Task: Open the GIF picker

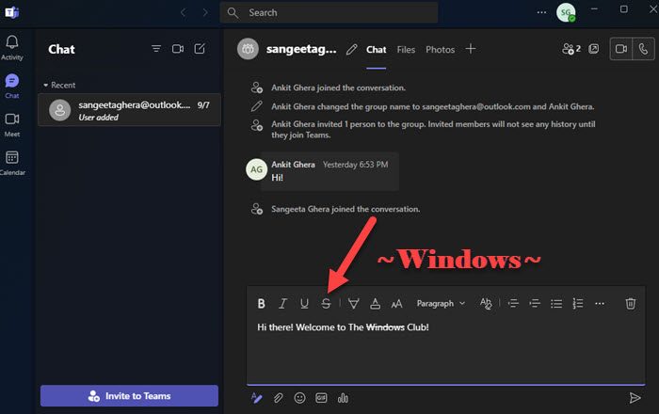Action: click(x=321, y=398)
